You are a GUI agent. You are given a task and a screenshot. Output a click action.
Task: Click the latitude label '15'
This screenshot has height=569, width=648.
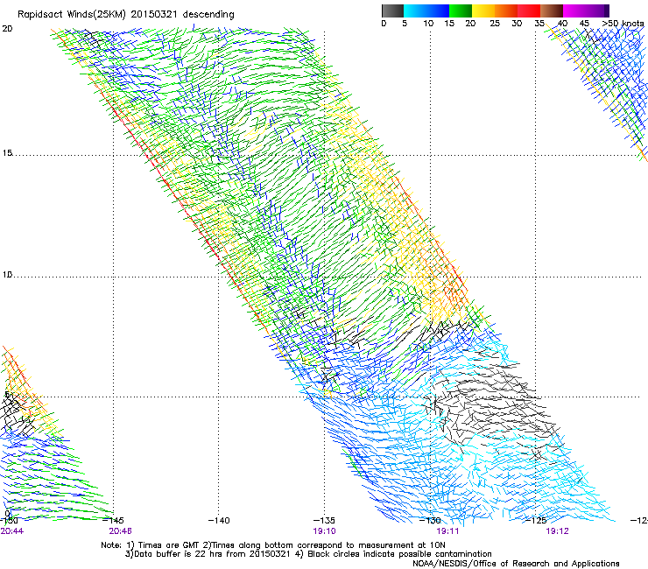coord(7,153)
